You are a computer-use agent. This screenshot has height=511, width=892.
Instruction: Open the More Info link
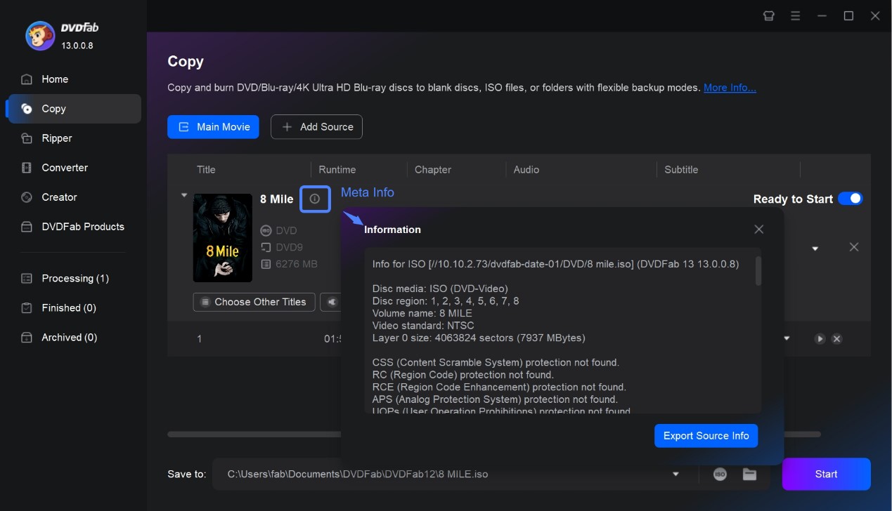(730, 87)
